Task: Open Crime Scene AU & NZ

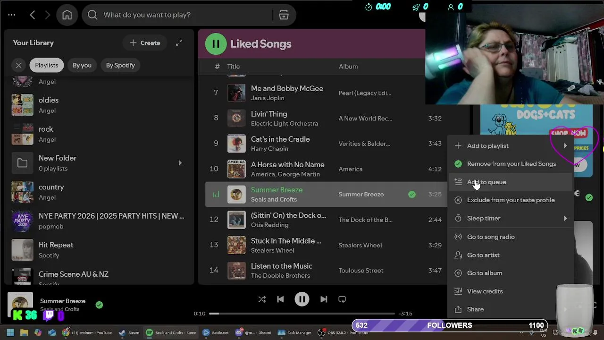Action: pyautogui.click(x=99, y=277)
